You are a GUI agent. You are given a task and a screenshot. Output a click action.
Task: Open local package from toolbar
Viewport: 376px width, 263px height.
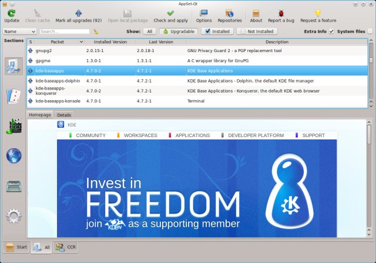pyautogui.click(x=127, y=16)
